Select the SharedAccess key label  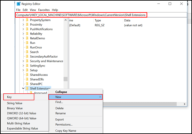click(39, 75)
